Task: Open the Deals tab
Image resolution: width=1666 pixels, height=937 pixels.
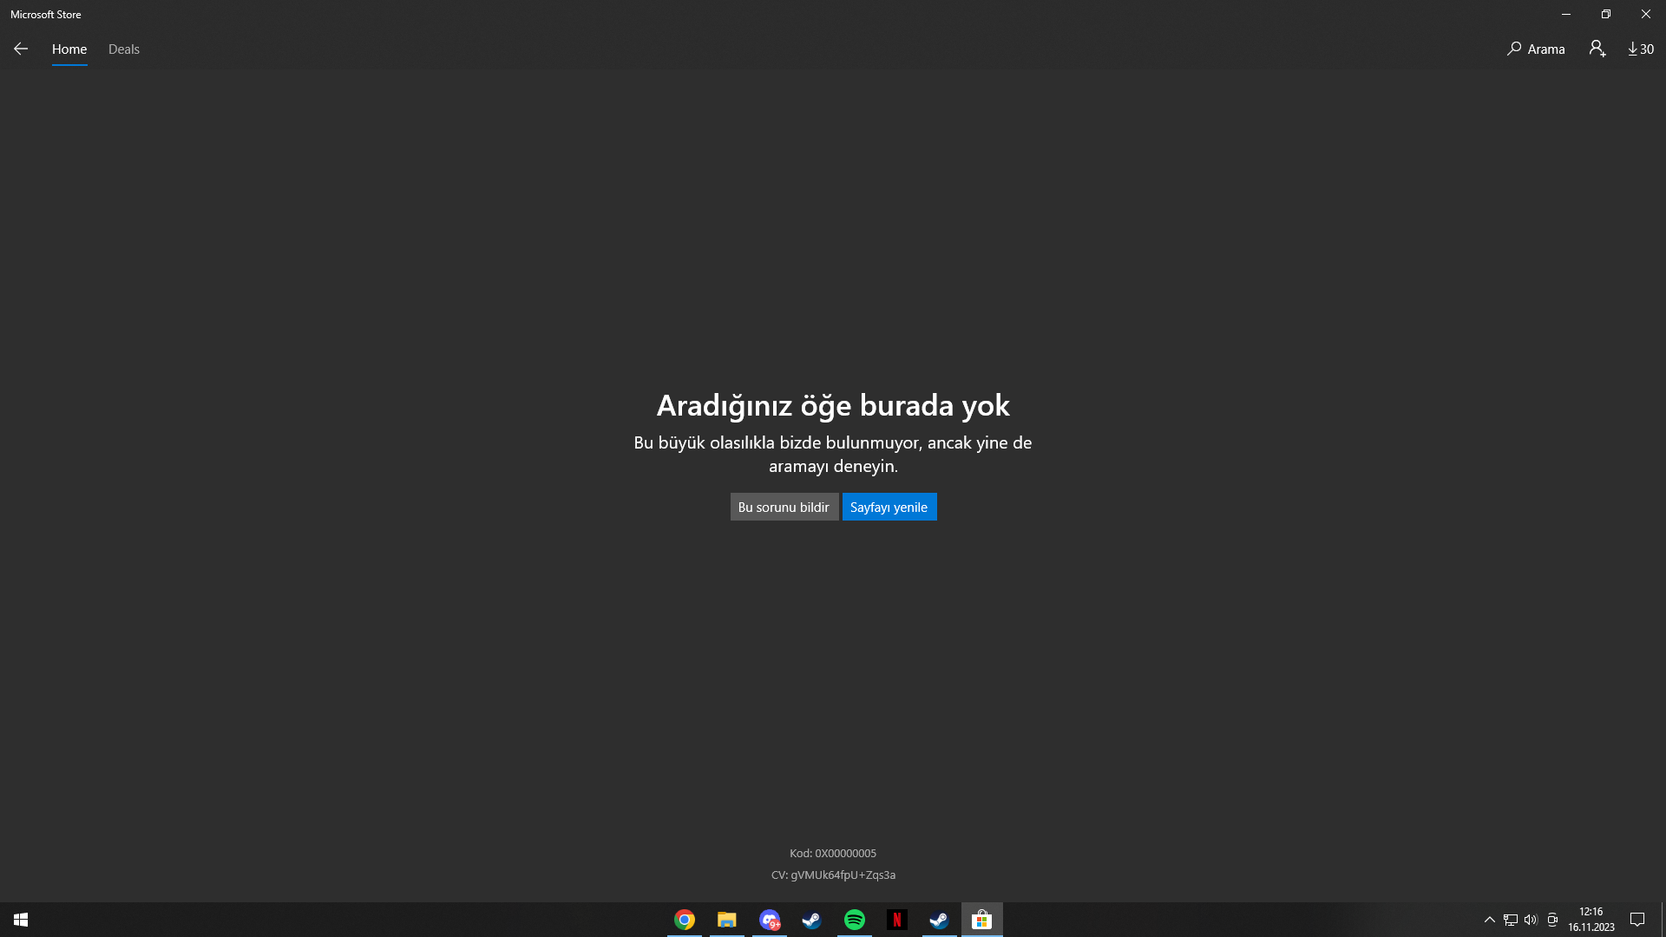Action: coord(124,49)
